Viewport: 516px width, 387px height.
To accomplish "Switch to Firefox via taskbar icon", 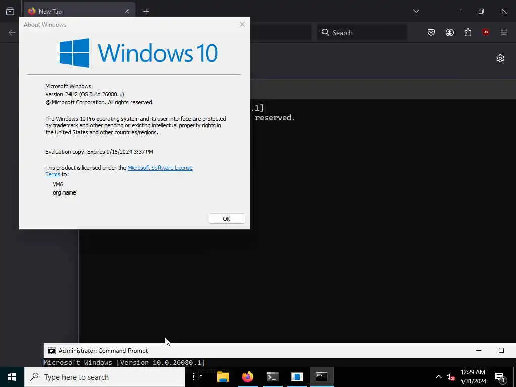I will 248,377.
